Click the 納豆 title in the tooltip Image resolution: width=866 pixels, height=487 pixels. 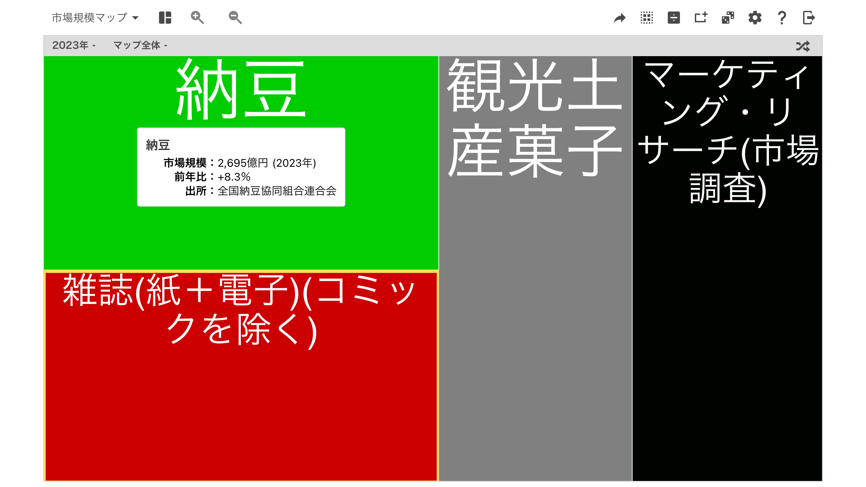[158, 145]
